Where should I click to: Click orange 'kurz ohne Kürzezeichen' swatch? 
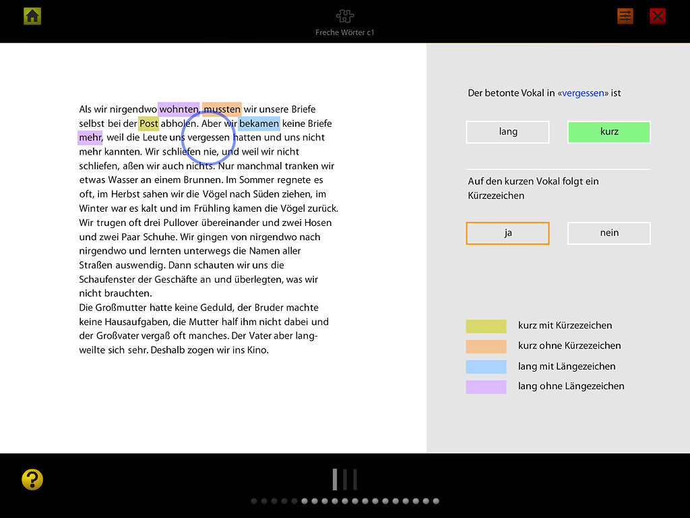(486, 347)
